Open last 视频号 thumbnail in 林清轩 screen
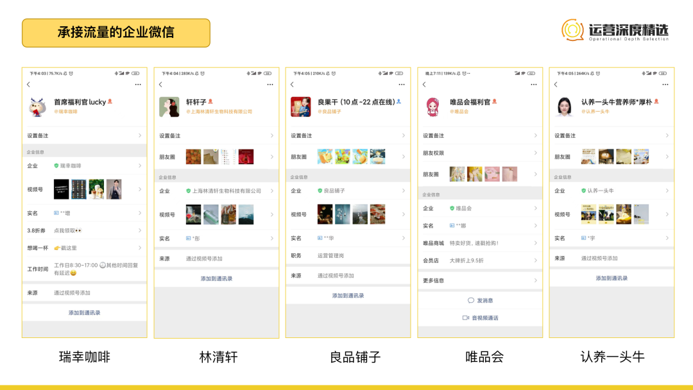 (246, 214)
